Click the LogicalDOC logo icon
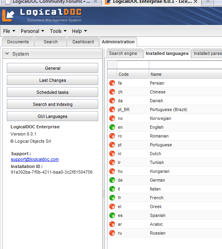222x249 pixels. click(8, 16)
